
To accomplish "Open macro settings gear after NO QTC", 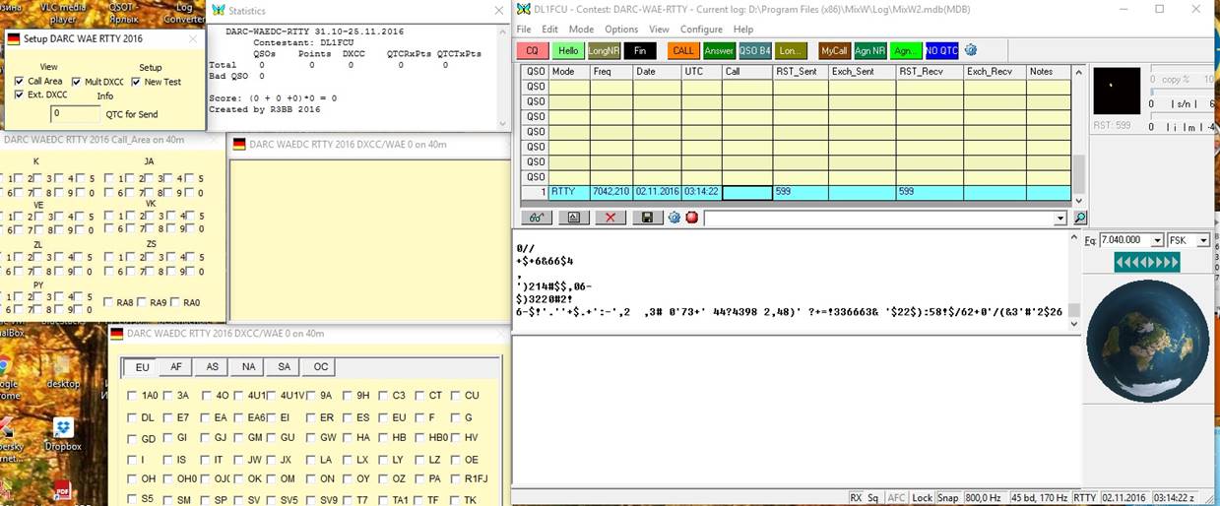I will (971, 50).
